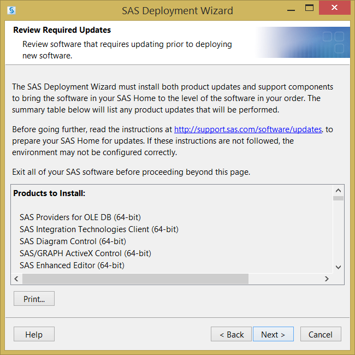Maximize the SAS Deployment Wizard window
Image resolution: width=355 pixels, height=355 pixels.
[309, 8]
